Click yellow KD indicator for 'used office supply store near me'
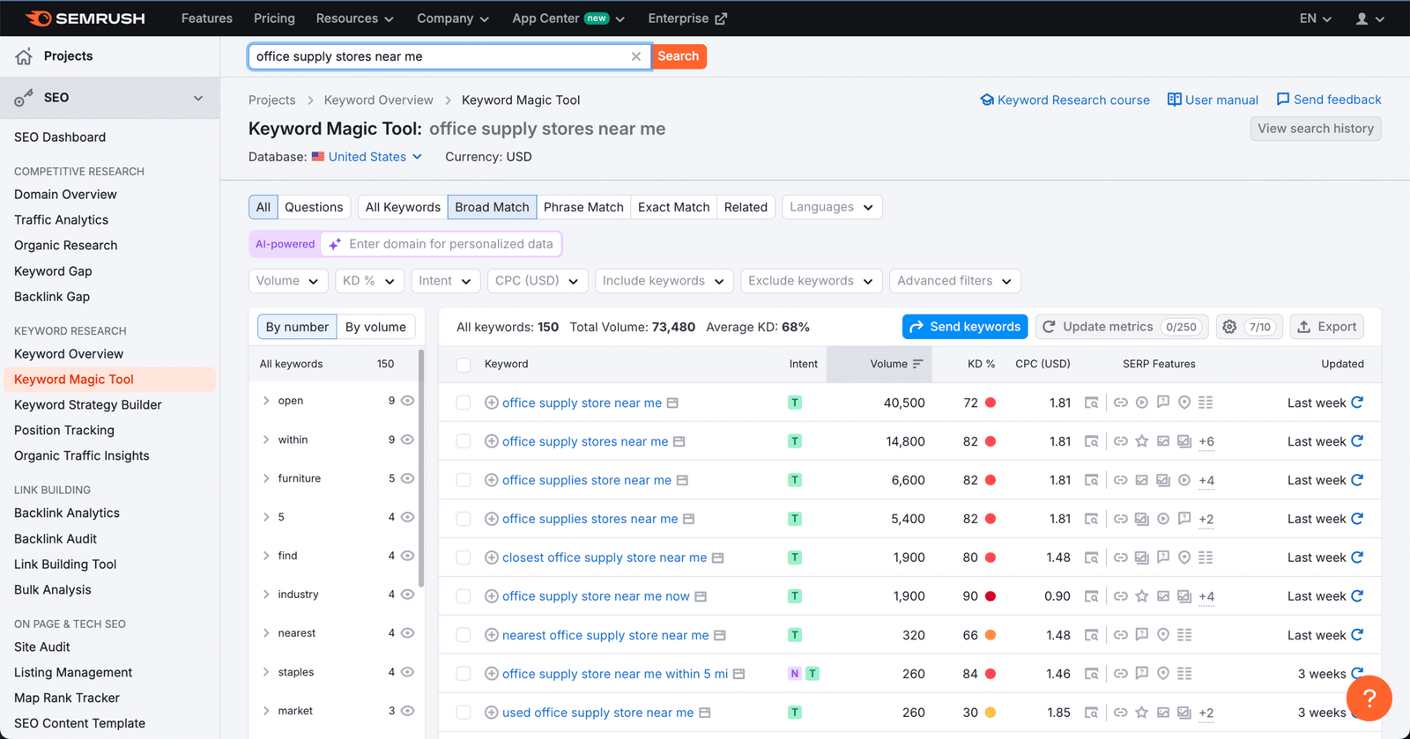Image resolution: width=1410 pixels, height=739 pixels. pos(991,713)
